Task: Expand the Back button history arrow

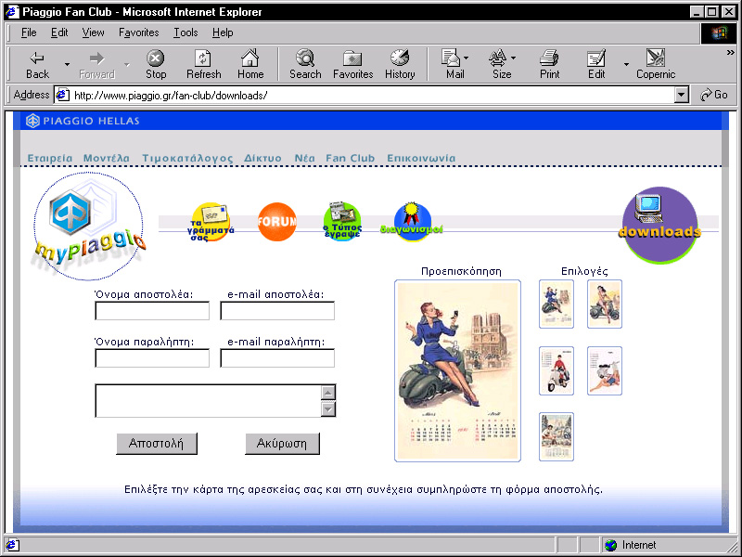Action: pyautogui.click(x=67, y=64)
